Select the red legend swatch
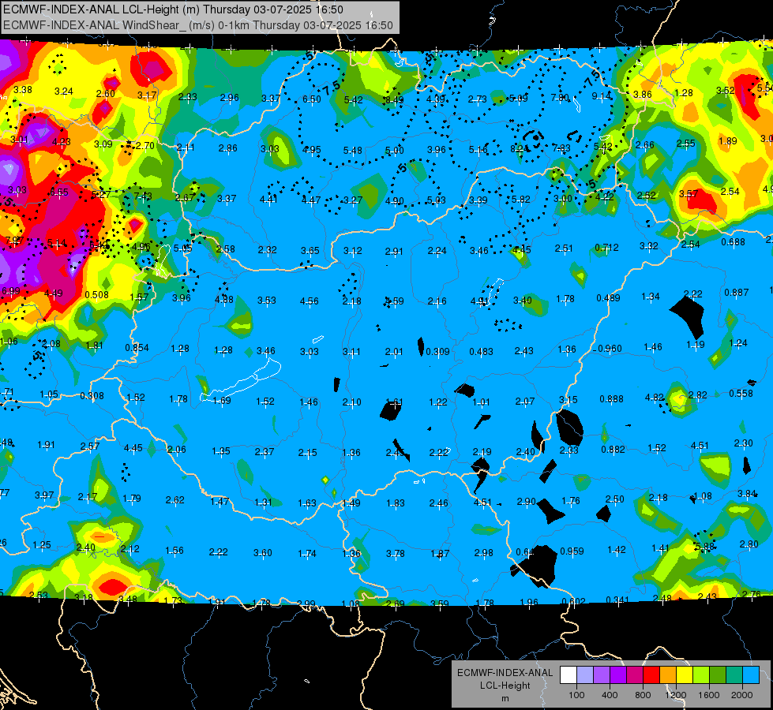773x710 pixels. tap(651, 675)
